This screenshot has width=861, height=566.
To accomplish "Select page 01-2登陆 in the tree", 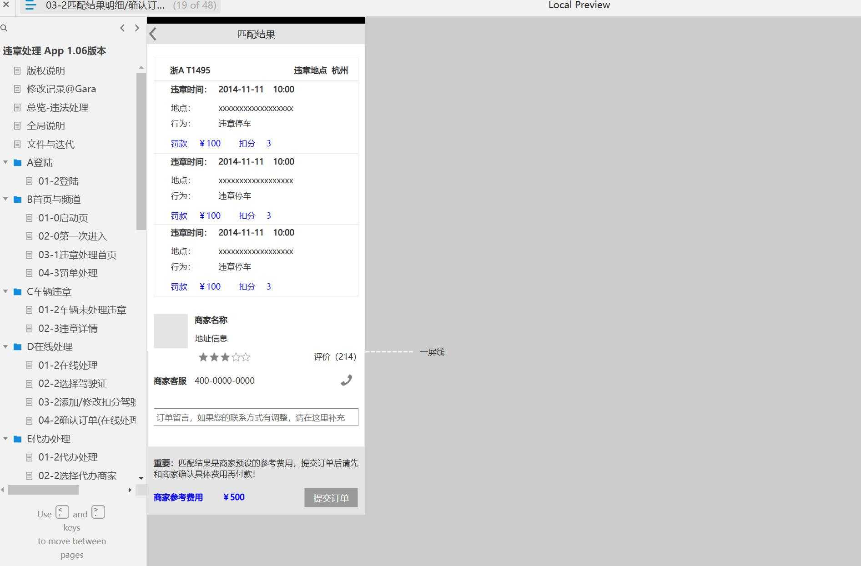I will coord(59,181).
